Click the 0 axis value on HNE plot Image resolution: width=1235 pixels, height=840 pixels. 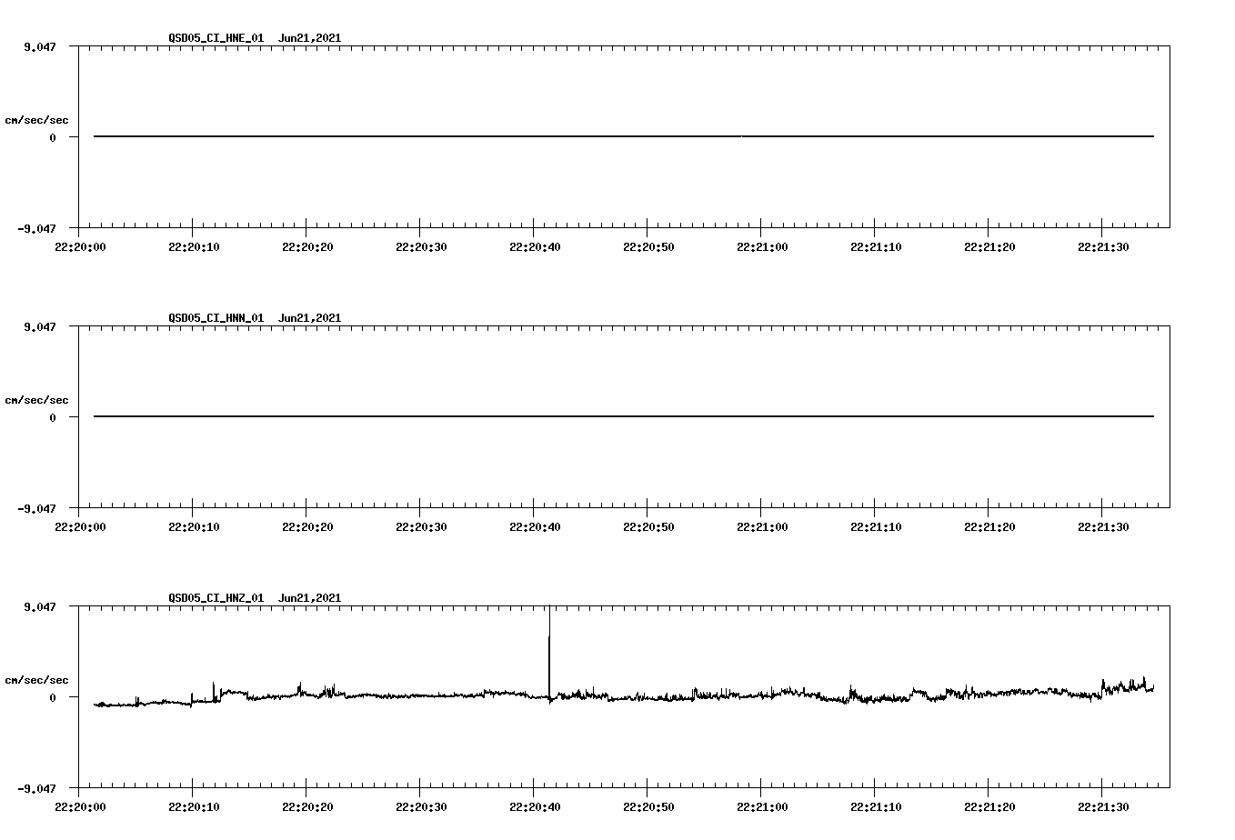[x=53, y=137]
